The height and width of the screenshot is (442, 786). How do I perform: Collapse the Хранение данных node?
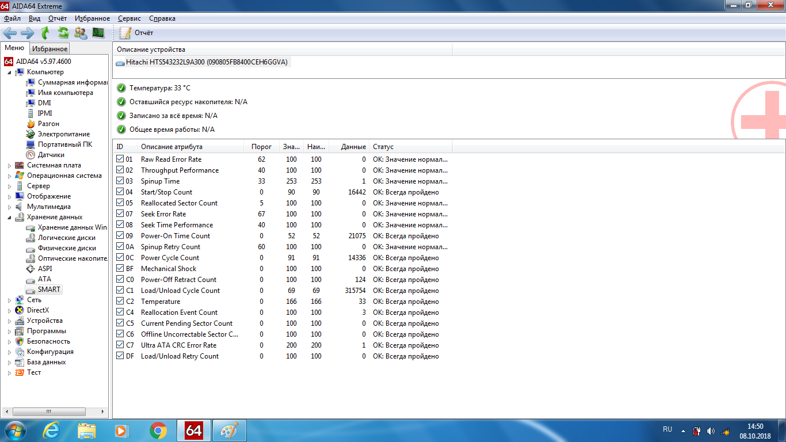pos(9,218)
